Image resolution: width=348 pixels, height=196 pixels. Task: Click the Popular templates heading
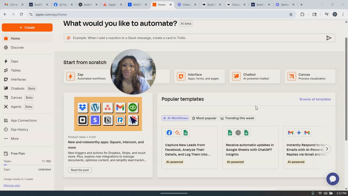point(183,99)
